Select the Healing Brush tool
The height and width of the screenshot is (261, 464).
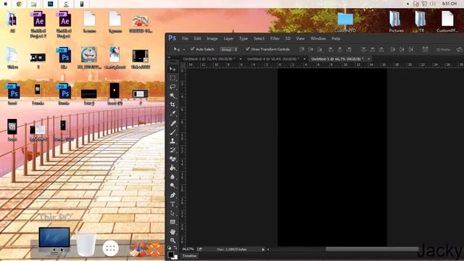tap(173, 123)
